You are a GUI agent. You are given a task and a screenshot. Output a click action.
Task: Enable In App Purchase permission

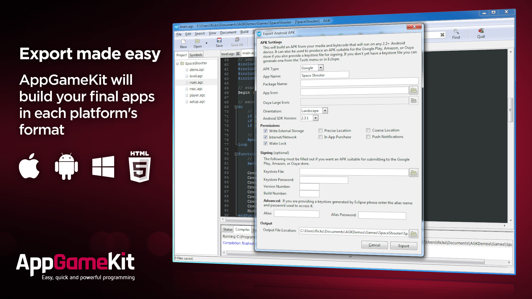pyautogui.click(x=321, y=137)
